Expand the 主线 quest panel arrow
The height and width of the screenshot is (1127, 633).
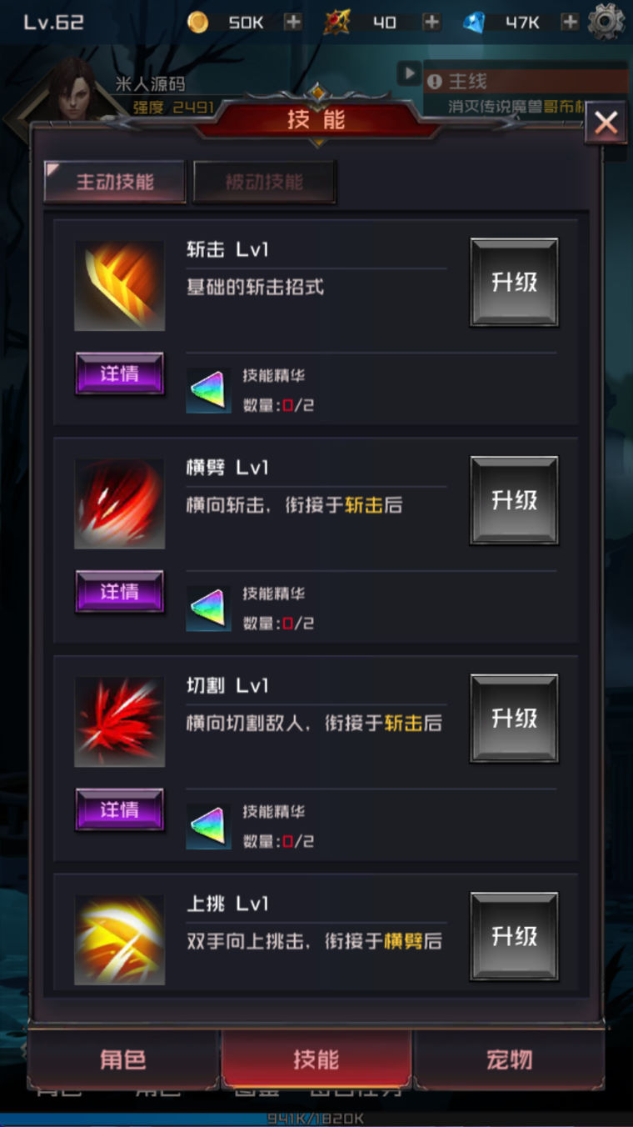click(x=408, y=73)
